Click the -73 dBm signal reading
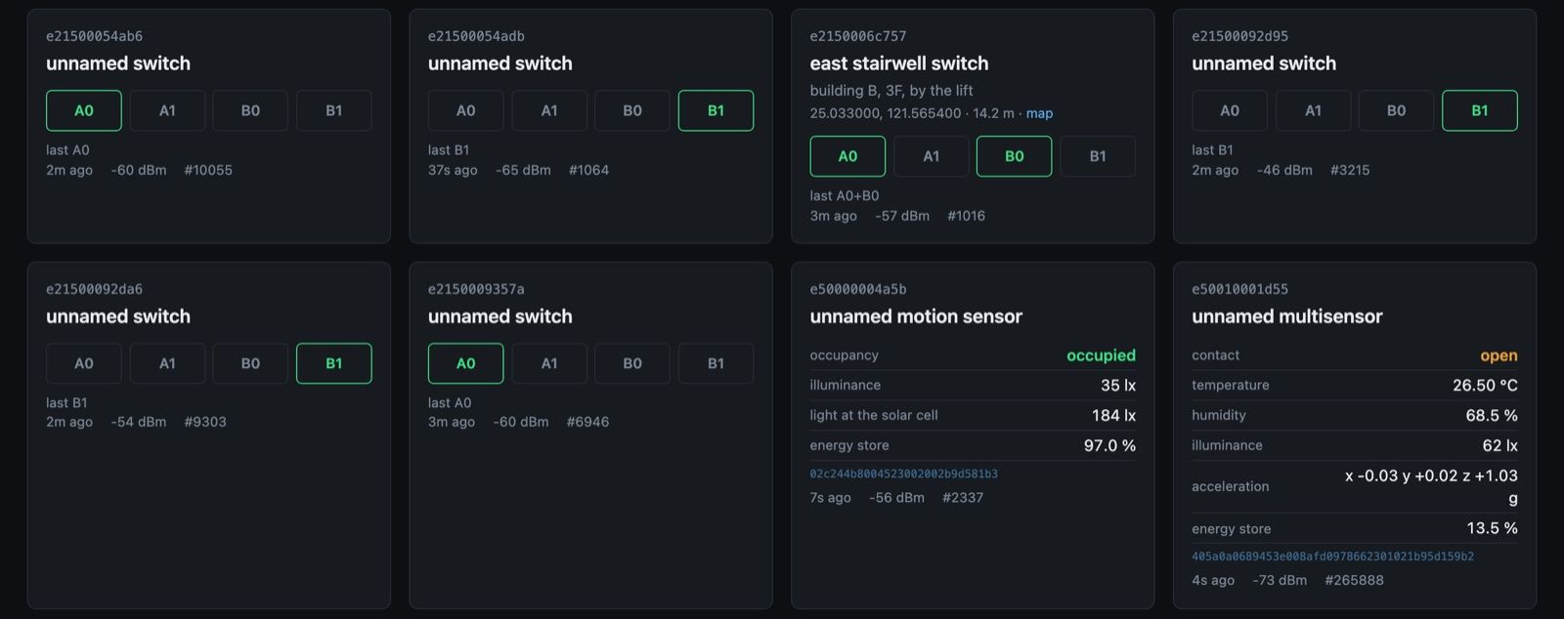 click(x=1280, y=580)
